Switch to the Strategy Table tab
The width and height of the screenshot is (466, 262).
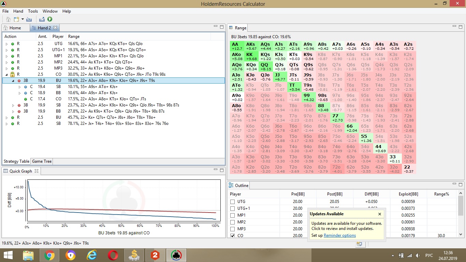(16, 161)
